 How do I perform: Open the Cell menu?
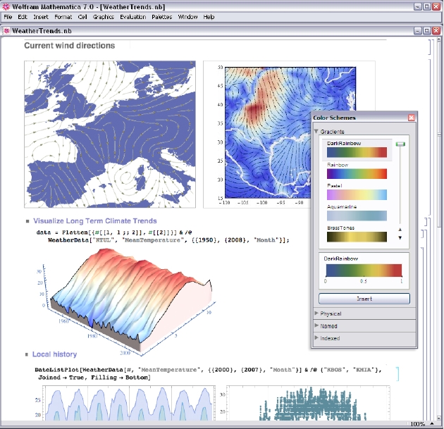tap(82, 17)
